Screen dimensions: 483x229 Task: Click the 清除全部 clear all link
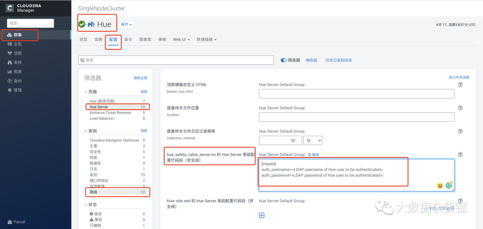(140, 78)
